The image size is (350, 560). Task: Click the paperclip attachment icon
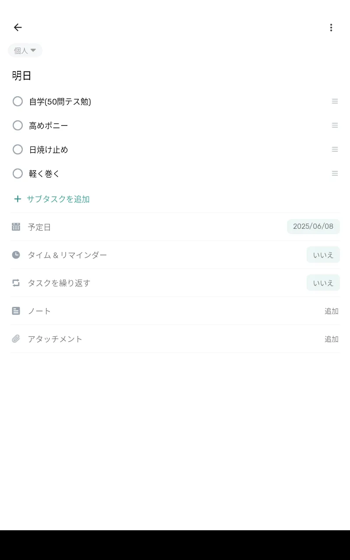click(16, 339)
